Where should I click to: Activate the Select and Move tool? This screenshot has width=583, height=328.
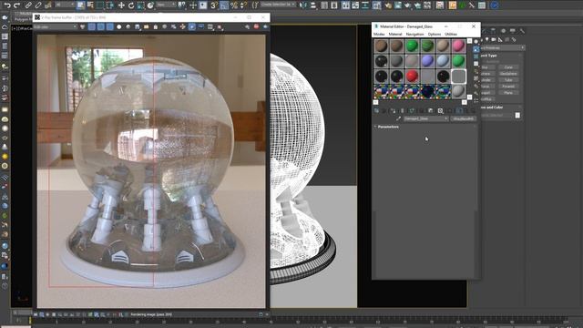coord(121,5)
